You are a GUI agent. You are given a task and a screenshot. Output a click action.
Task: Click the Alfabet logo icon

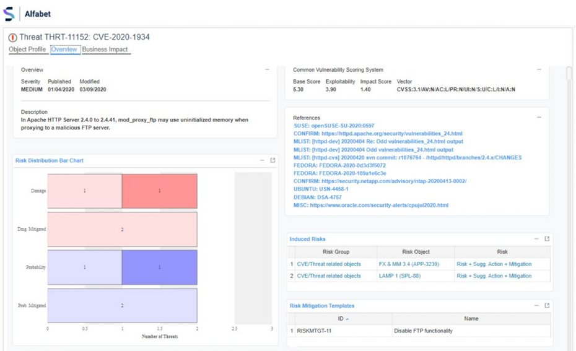point(9,14)
